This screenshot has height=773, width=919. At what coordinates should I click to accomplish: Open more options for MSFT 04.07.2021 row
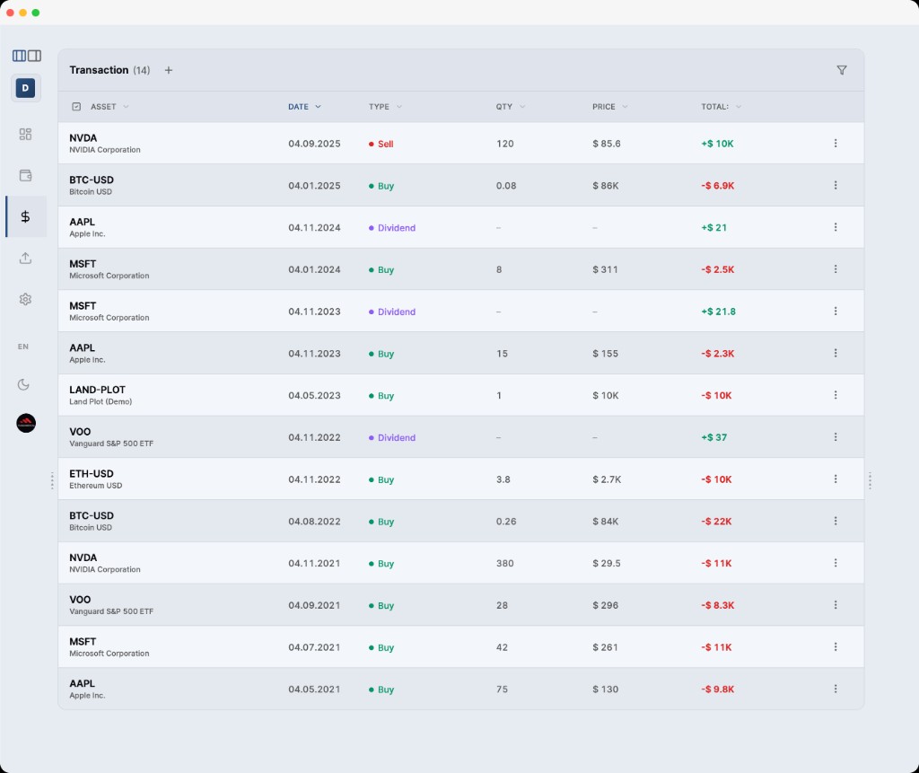(836, 647)
